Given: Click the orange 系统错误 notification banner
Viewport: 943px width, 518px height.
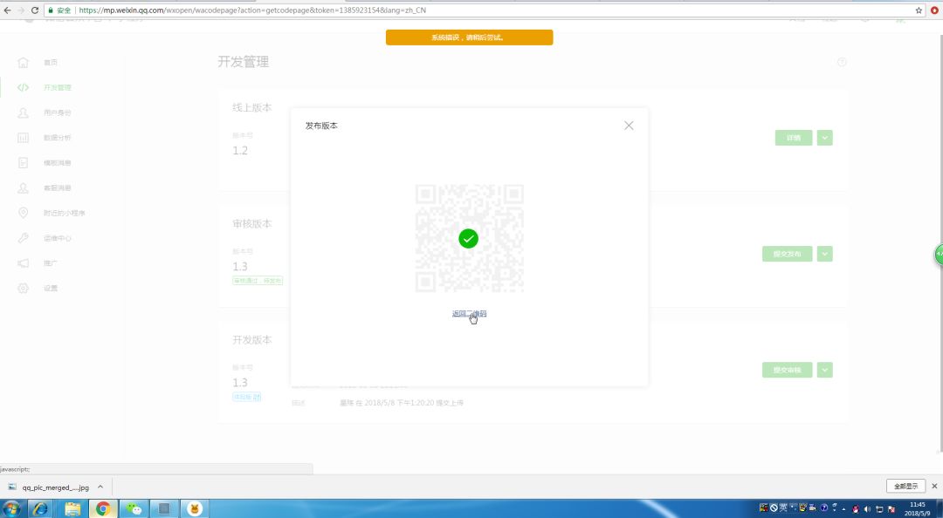Looking at the screenshot, I should [469, 37].
